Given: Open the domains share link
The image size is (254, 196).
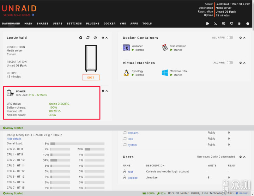Looking at the screenshot, I should coord(133,133).
